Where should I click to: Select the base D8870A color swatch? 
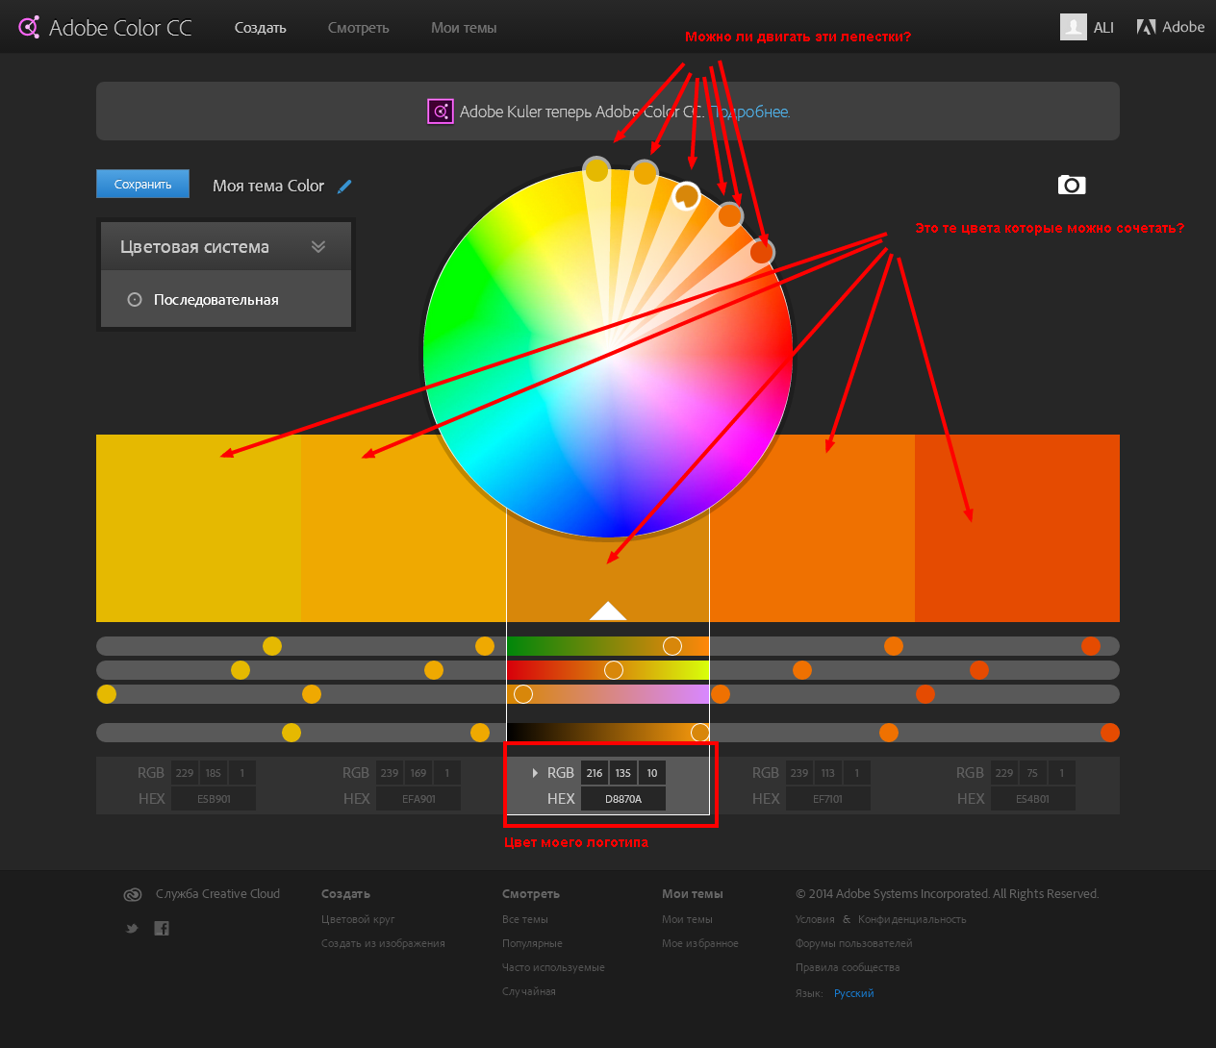click(x=608, y=577)
